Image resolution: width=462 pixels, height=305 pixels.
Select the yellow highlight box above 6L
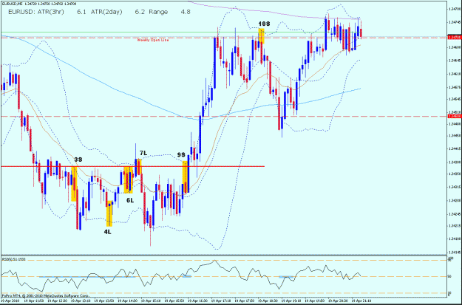tap(129, 180)
